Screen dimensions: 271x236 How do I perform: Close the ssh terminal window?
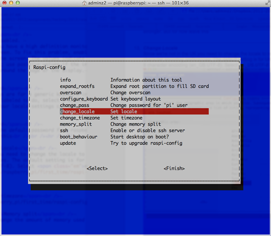(5, 3)
